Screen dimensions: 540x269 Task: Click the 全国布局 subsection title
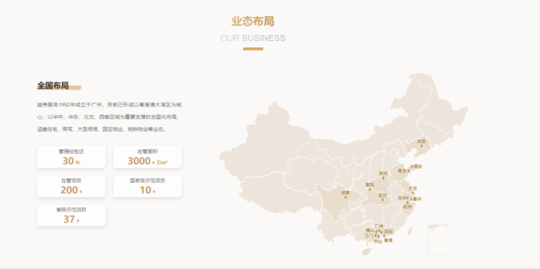(53, 85)
